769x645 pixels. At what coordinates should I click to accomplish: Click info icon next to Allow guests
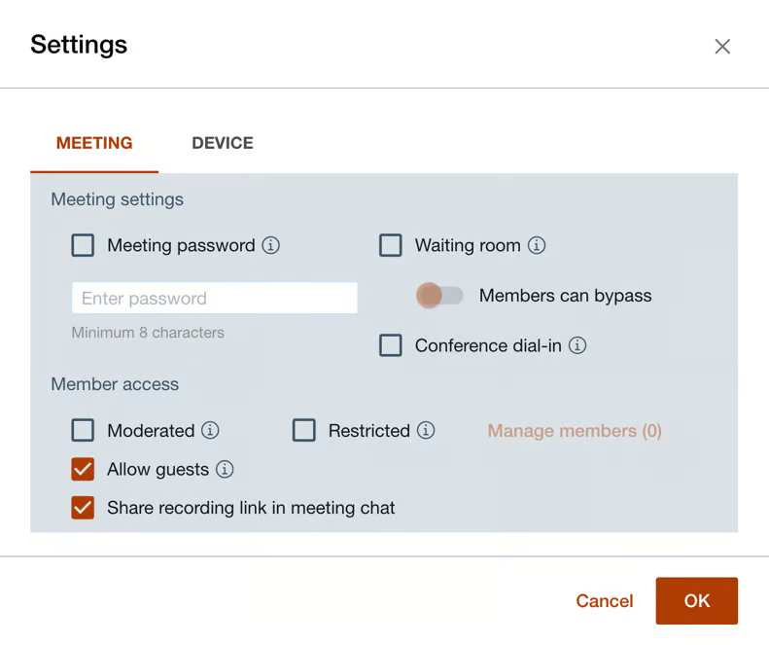225,469
